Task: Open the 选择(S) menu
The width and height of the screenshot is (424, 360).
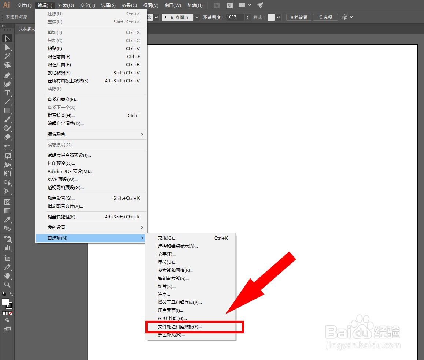Action: coord(108,5)
